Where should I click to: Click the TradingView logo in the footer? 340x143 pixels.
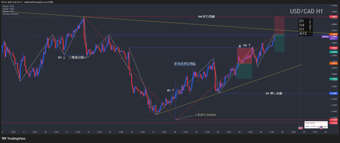(x=13, y=138)
